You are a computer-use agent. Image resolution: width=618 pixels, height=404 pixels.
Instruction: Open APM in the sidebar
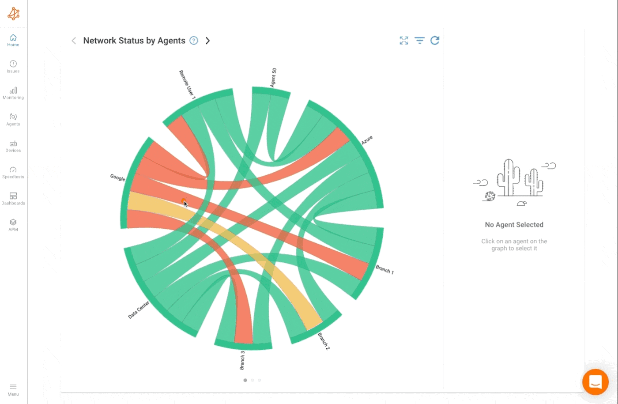[x=13, y=225]
